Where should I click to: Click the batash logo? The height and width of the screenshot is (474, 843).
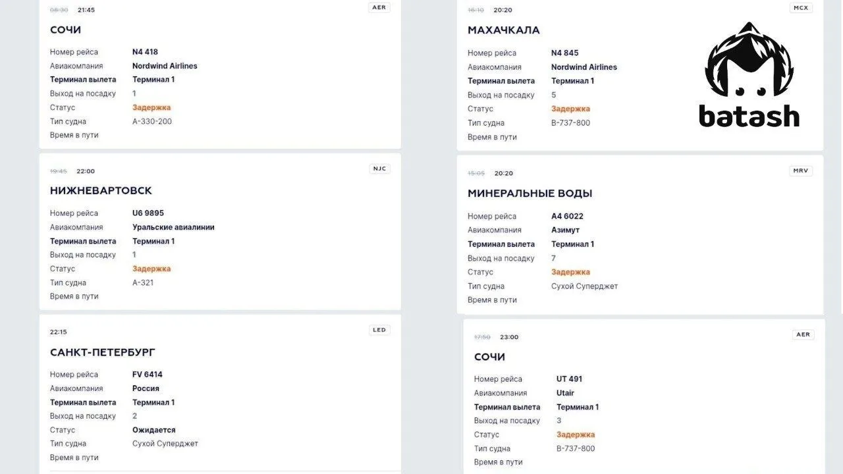click(x=749, y=75)
